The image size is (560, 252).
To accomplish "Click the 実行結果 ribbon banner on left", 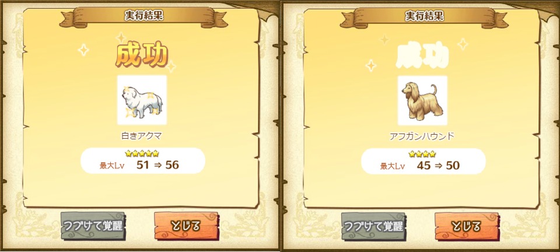I will [x=143, y=16].
